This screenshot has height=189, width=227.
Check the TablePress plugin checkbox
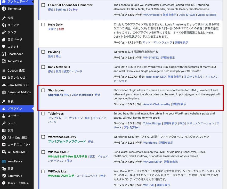(x=43, y=114)
